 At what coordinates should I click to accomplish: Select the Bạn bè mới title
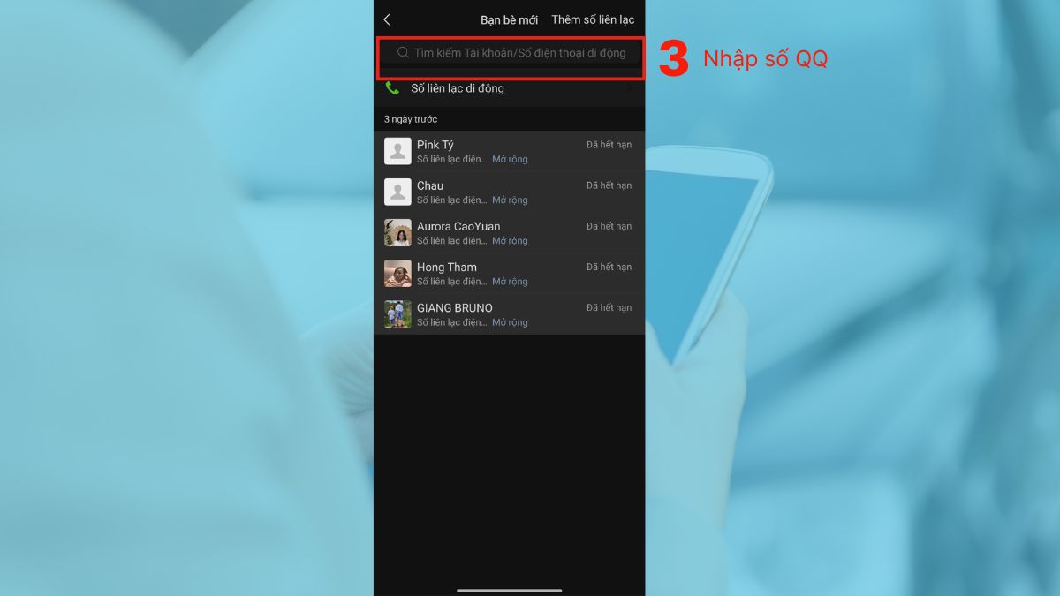coord(509,19)
